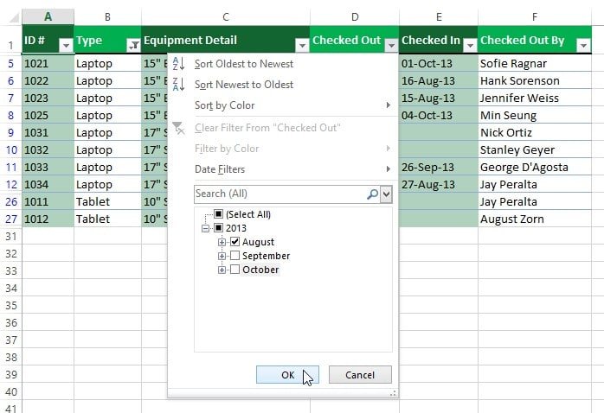Image resolution: width=604 pixels, height=413 pixels.
Task: Click the "16-Aug-13" cell
Action: point(439,80)
